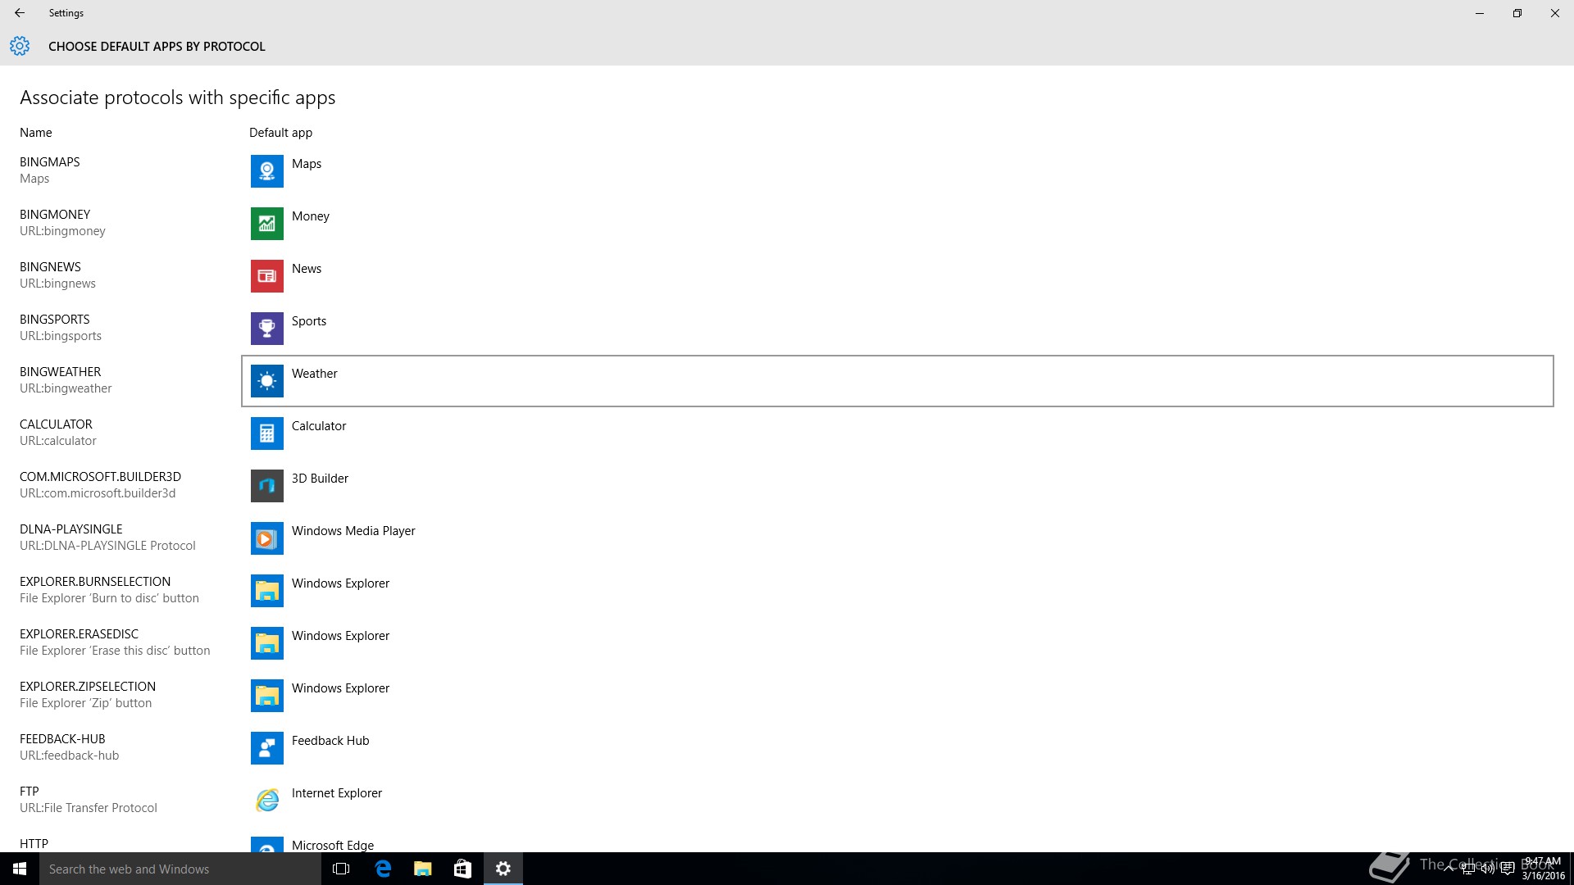Screen dimensions: 1574x885
Task: Click the 'Default app' column header
Action: coord(280,133)
